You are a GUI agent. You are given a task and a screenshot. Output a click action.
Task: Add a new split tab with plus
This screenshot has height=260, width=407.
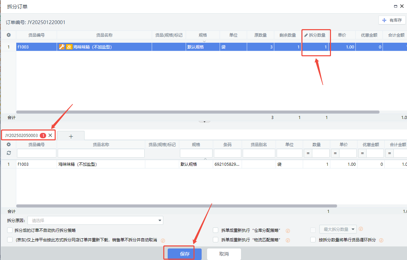(x=71, y=136)
